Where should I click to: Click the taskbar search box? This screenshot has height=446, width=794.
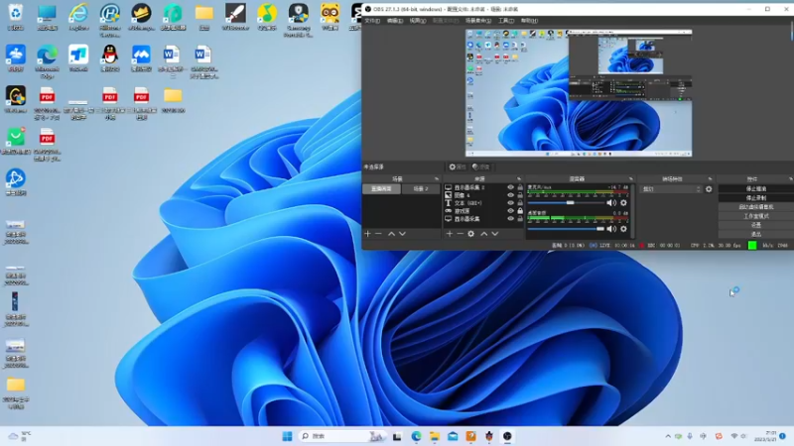pos(341,436)
